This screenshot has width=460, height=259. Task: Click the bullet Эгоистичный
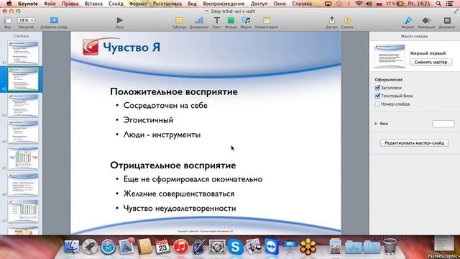149,120
